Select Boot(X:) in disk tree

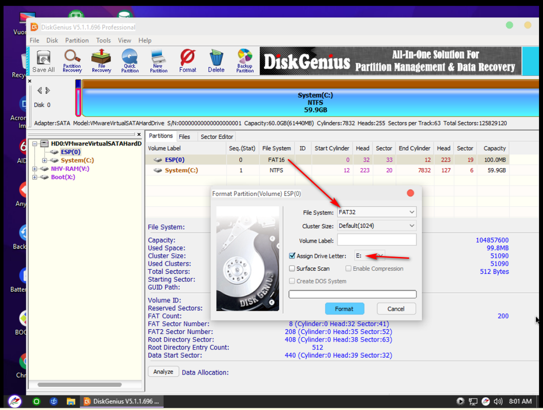coord(63,177)
